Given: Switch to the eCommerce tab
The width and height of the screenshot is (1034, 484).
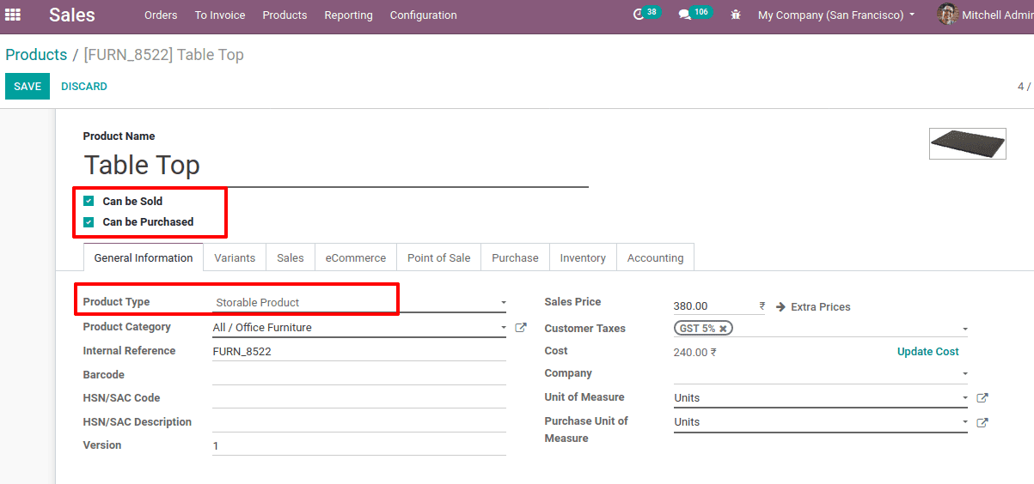Looking at the screenshot, I should [356, 257].
